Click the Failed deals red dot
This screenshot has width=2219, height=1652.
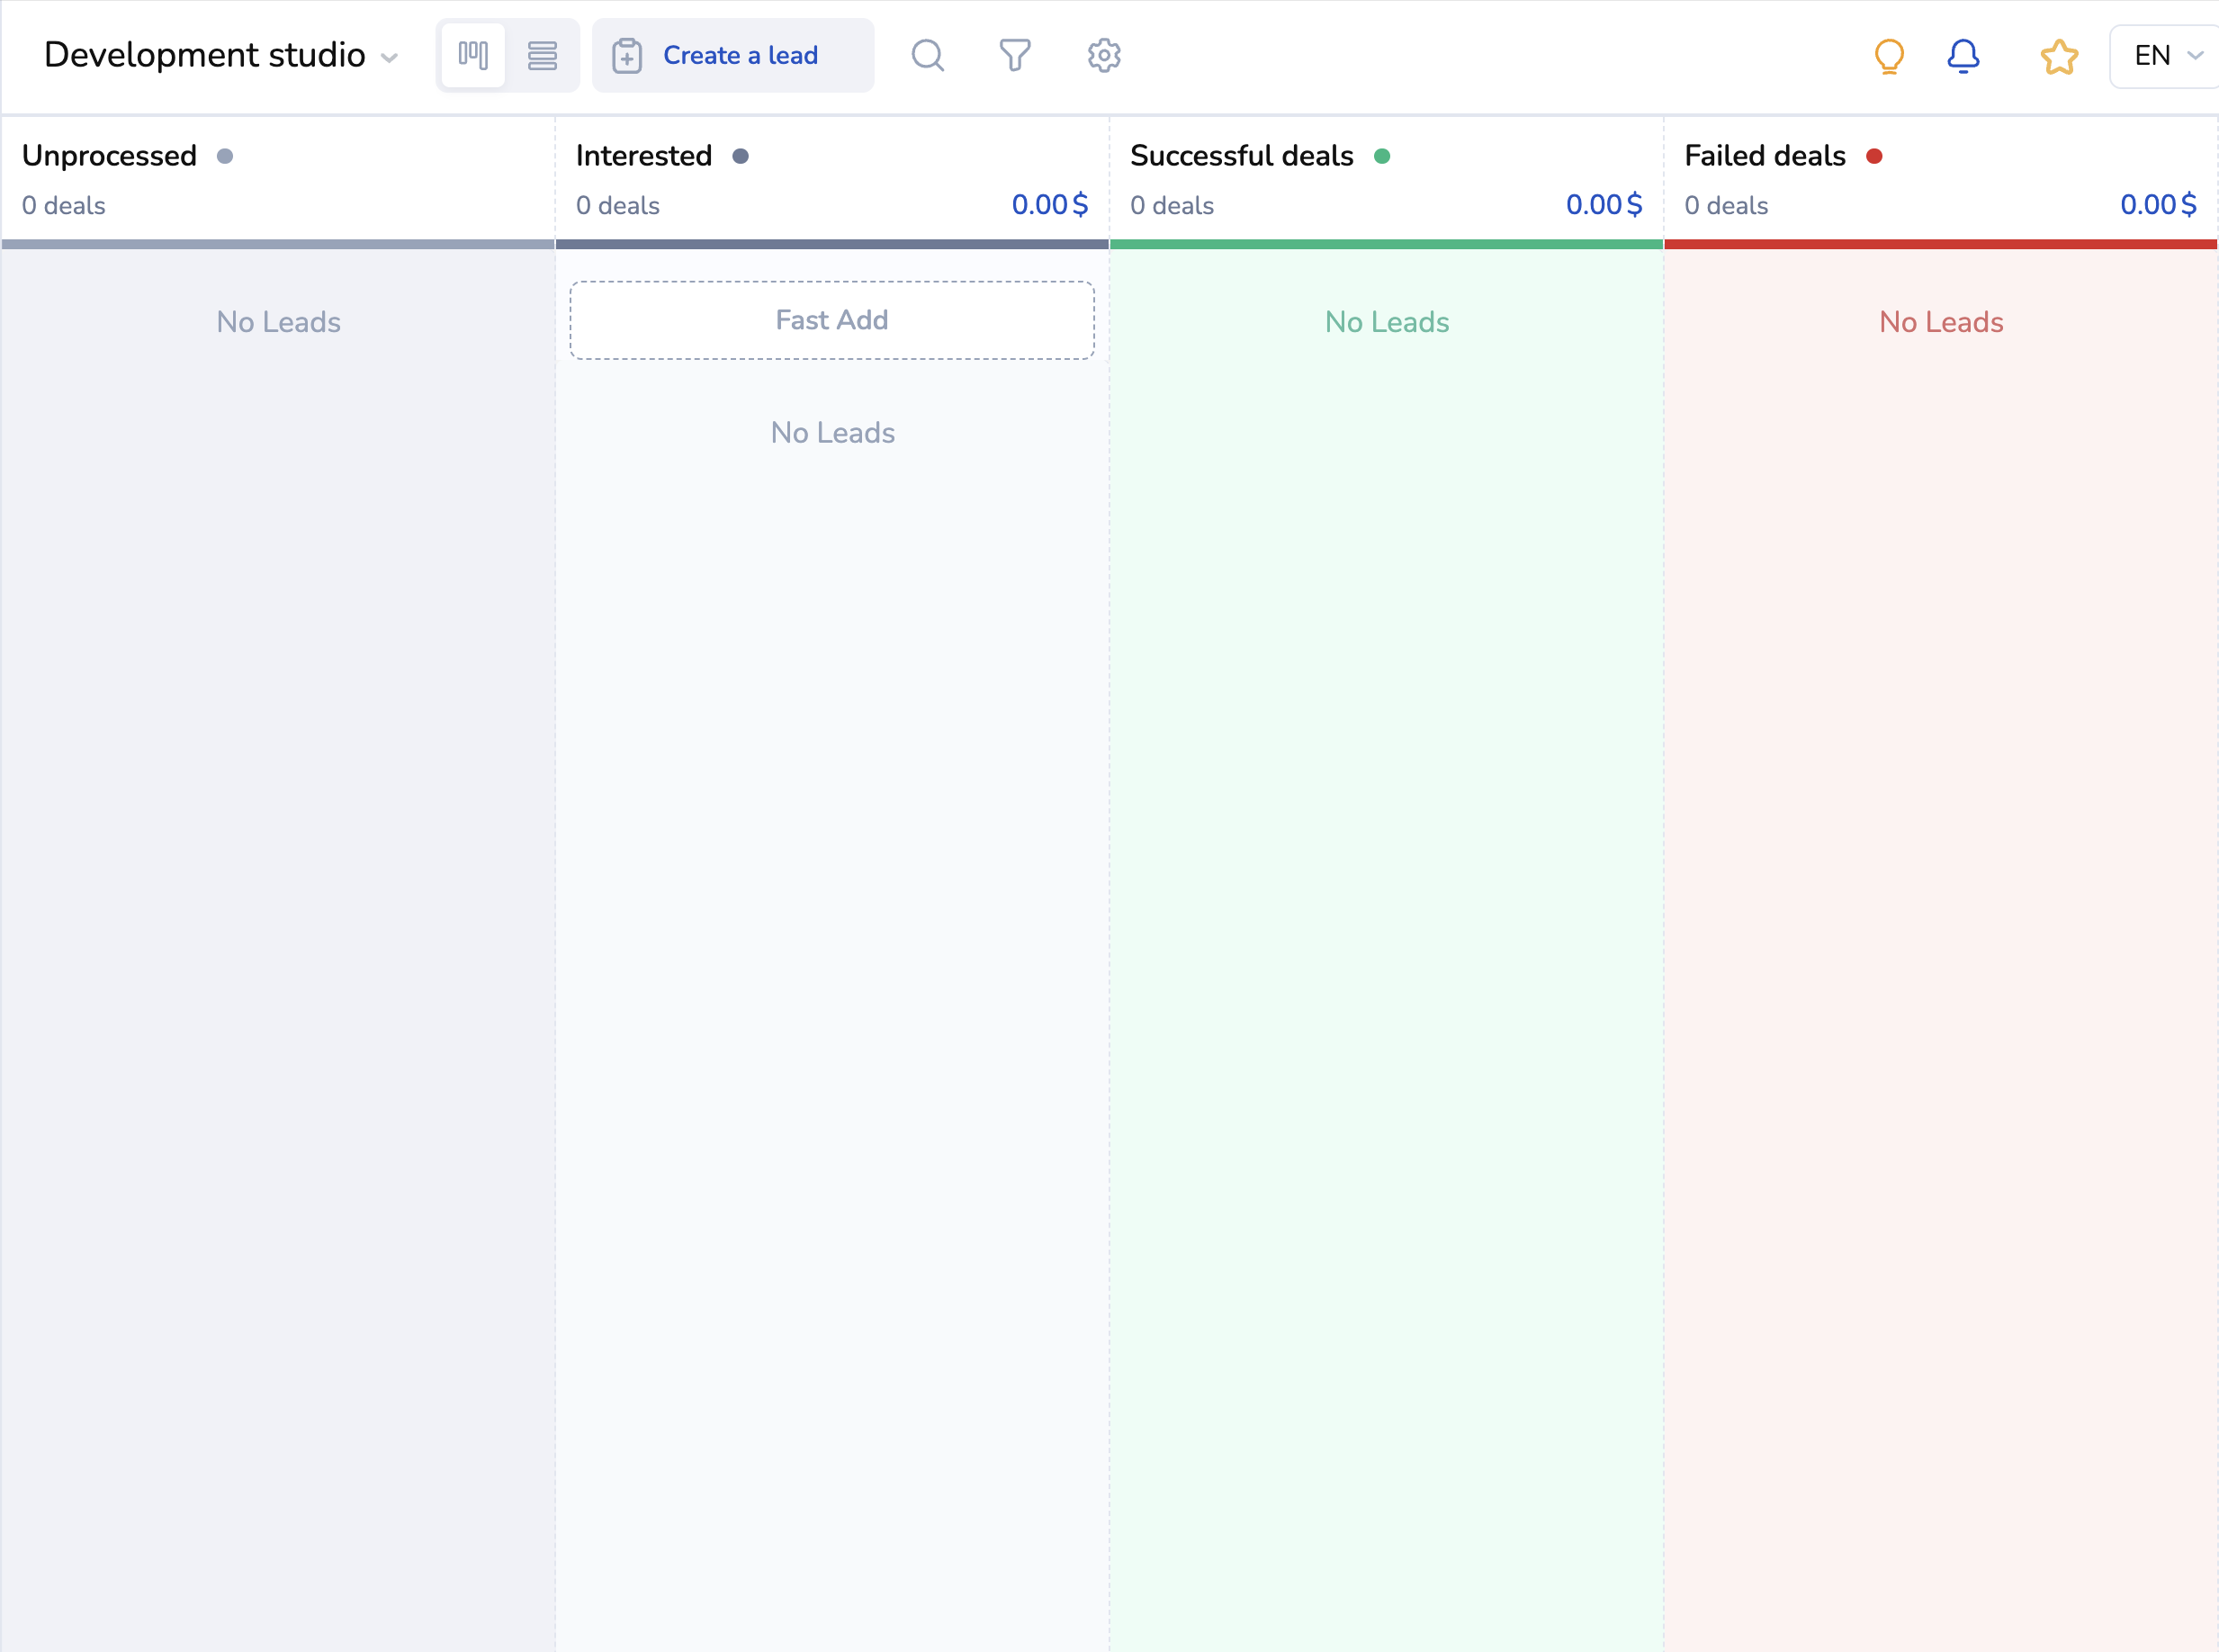tap(1873, 156)
